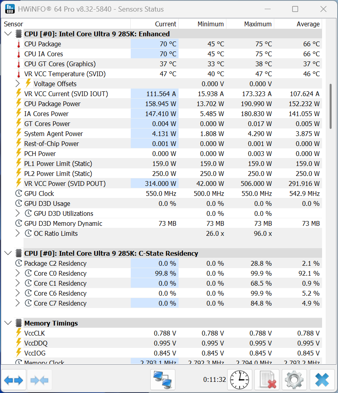Screen dimensions: 338x393
Task: Click the expand-columns arrows icon
Action: [13, 379]
